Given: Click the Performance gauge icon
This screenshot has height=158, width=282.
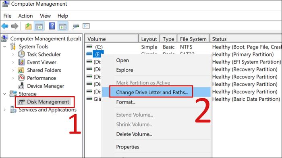Looking at the screenshot, I should (21, 78).
